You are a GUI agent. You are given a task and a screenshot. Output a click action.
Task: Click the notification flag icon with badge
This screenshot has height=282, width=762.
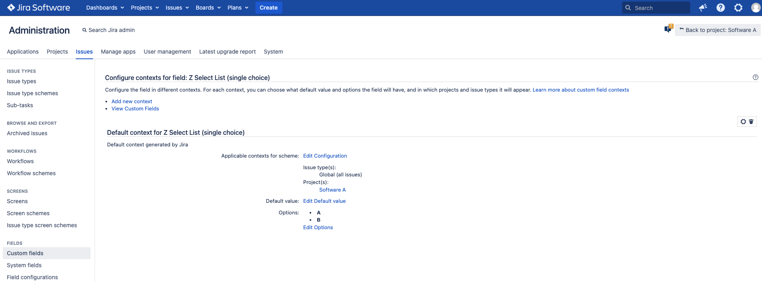(x=668, y=29)
